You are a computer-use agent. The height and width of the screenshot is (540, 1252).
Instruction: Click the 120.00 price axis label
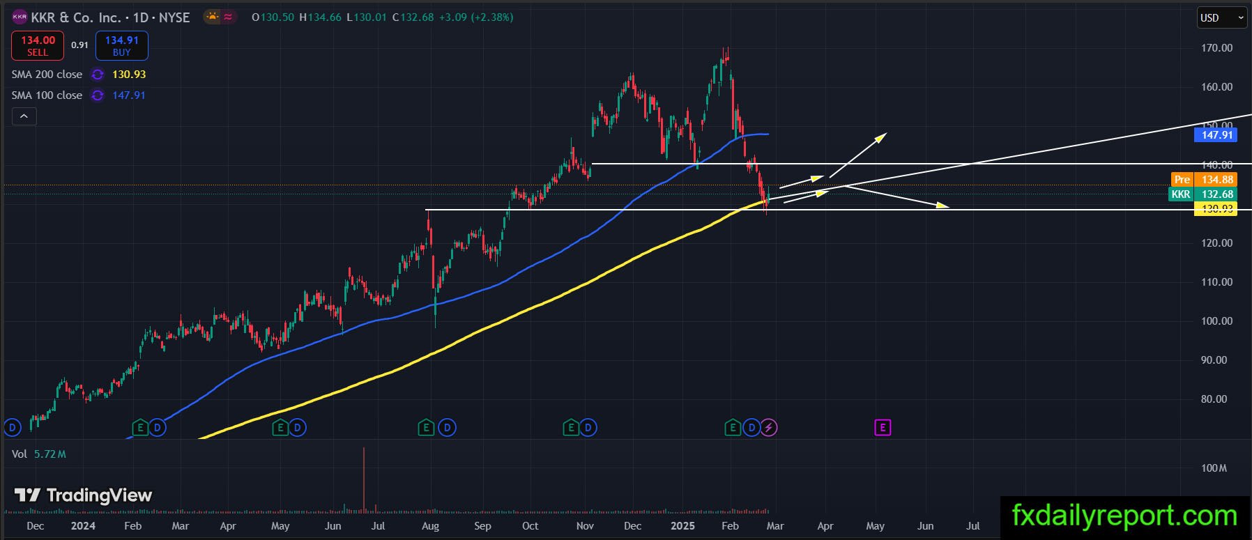pyautogui.click(x=1216, y=243)
